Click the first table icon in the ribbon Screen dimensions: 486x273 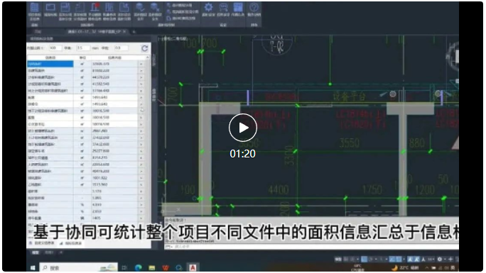point(34,7)
